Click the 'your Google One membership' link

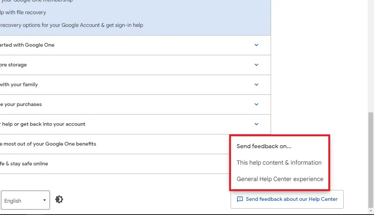(37, 1)
